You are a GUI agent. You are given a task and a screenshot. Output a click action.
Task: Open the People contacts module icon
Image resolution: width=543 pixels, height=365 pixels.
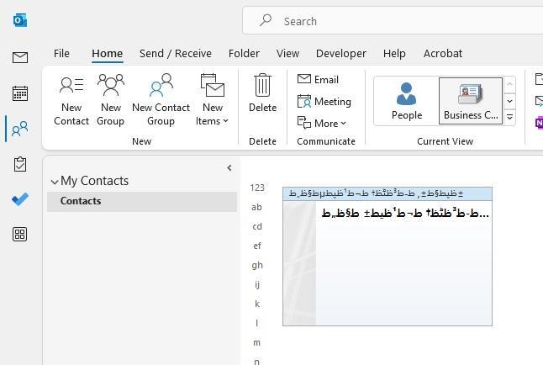tap(20, 129)
